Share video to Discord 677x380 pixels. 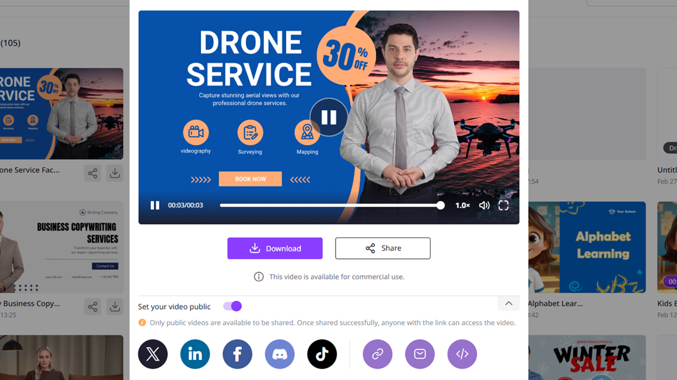click(x=280, y=354)
